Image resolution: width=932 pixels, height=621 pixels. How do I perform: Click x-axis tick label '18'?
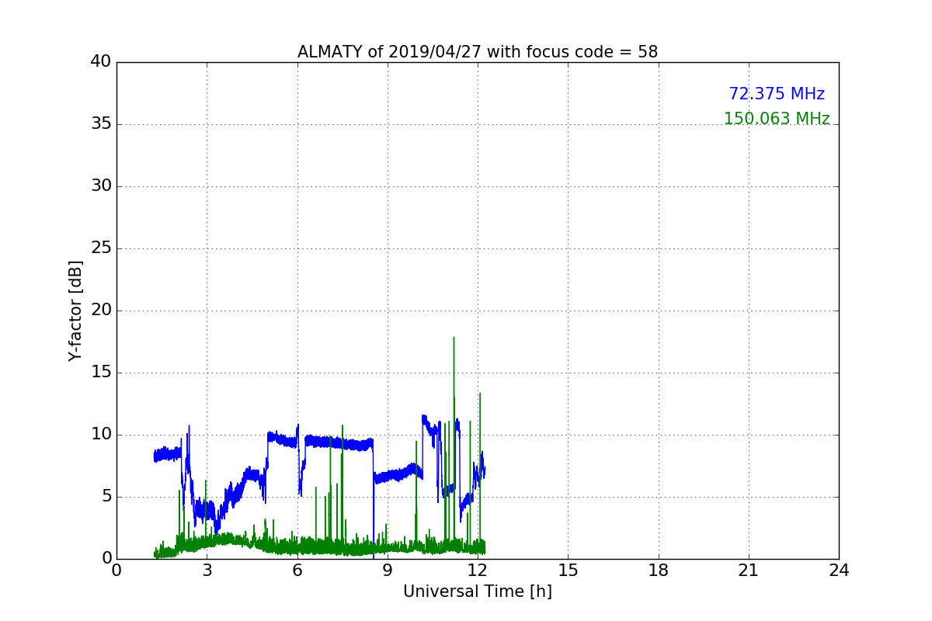click(x=659, y=571)
